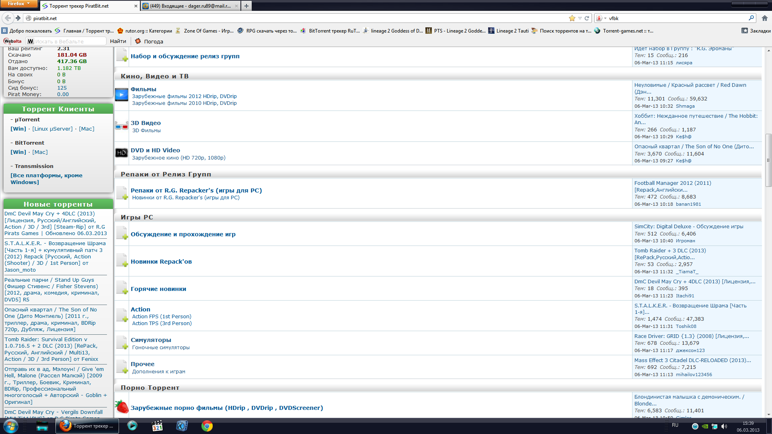The width and height of the screenshot is (772, 434).
Task: Open Chrome from the taskbar
Action: click(207, 426)
